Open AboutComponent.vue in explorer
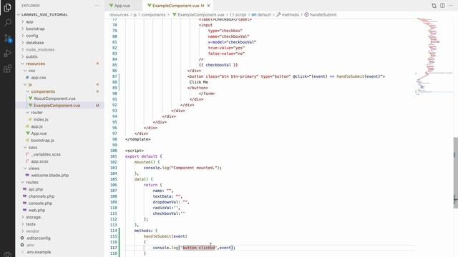The height and width of the screenshot is (257, 458). coord(54,99)
